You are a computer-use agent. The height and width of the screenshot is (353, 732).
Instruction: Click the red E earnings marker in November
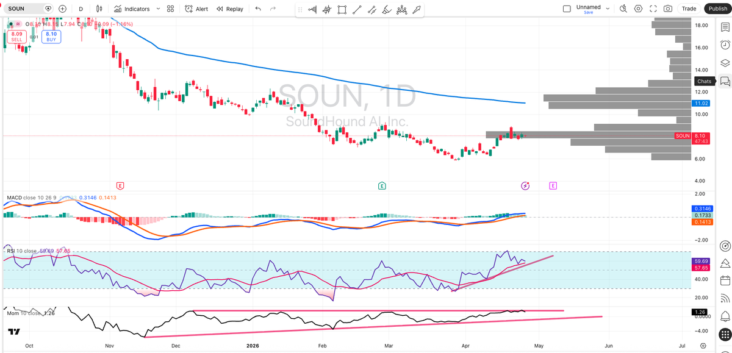pos(120,185)
